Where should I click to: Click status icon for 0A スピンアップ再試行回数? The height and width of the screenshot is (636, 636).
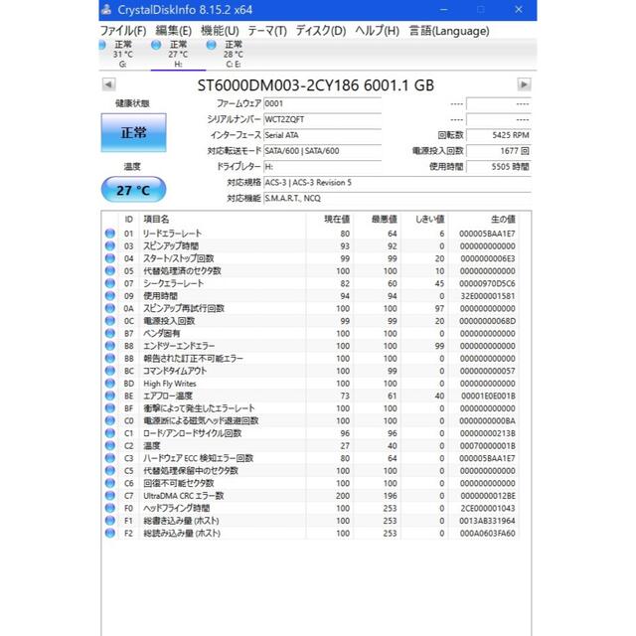(110, 308)
